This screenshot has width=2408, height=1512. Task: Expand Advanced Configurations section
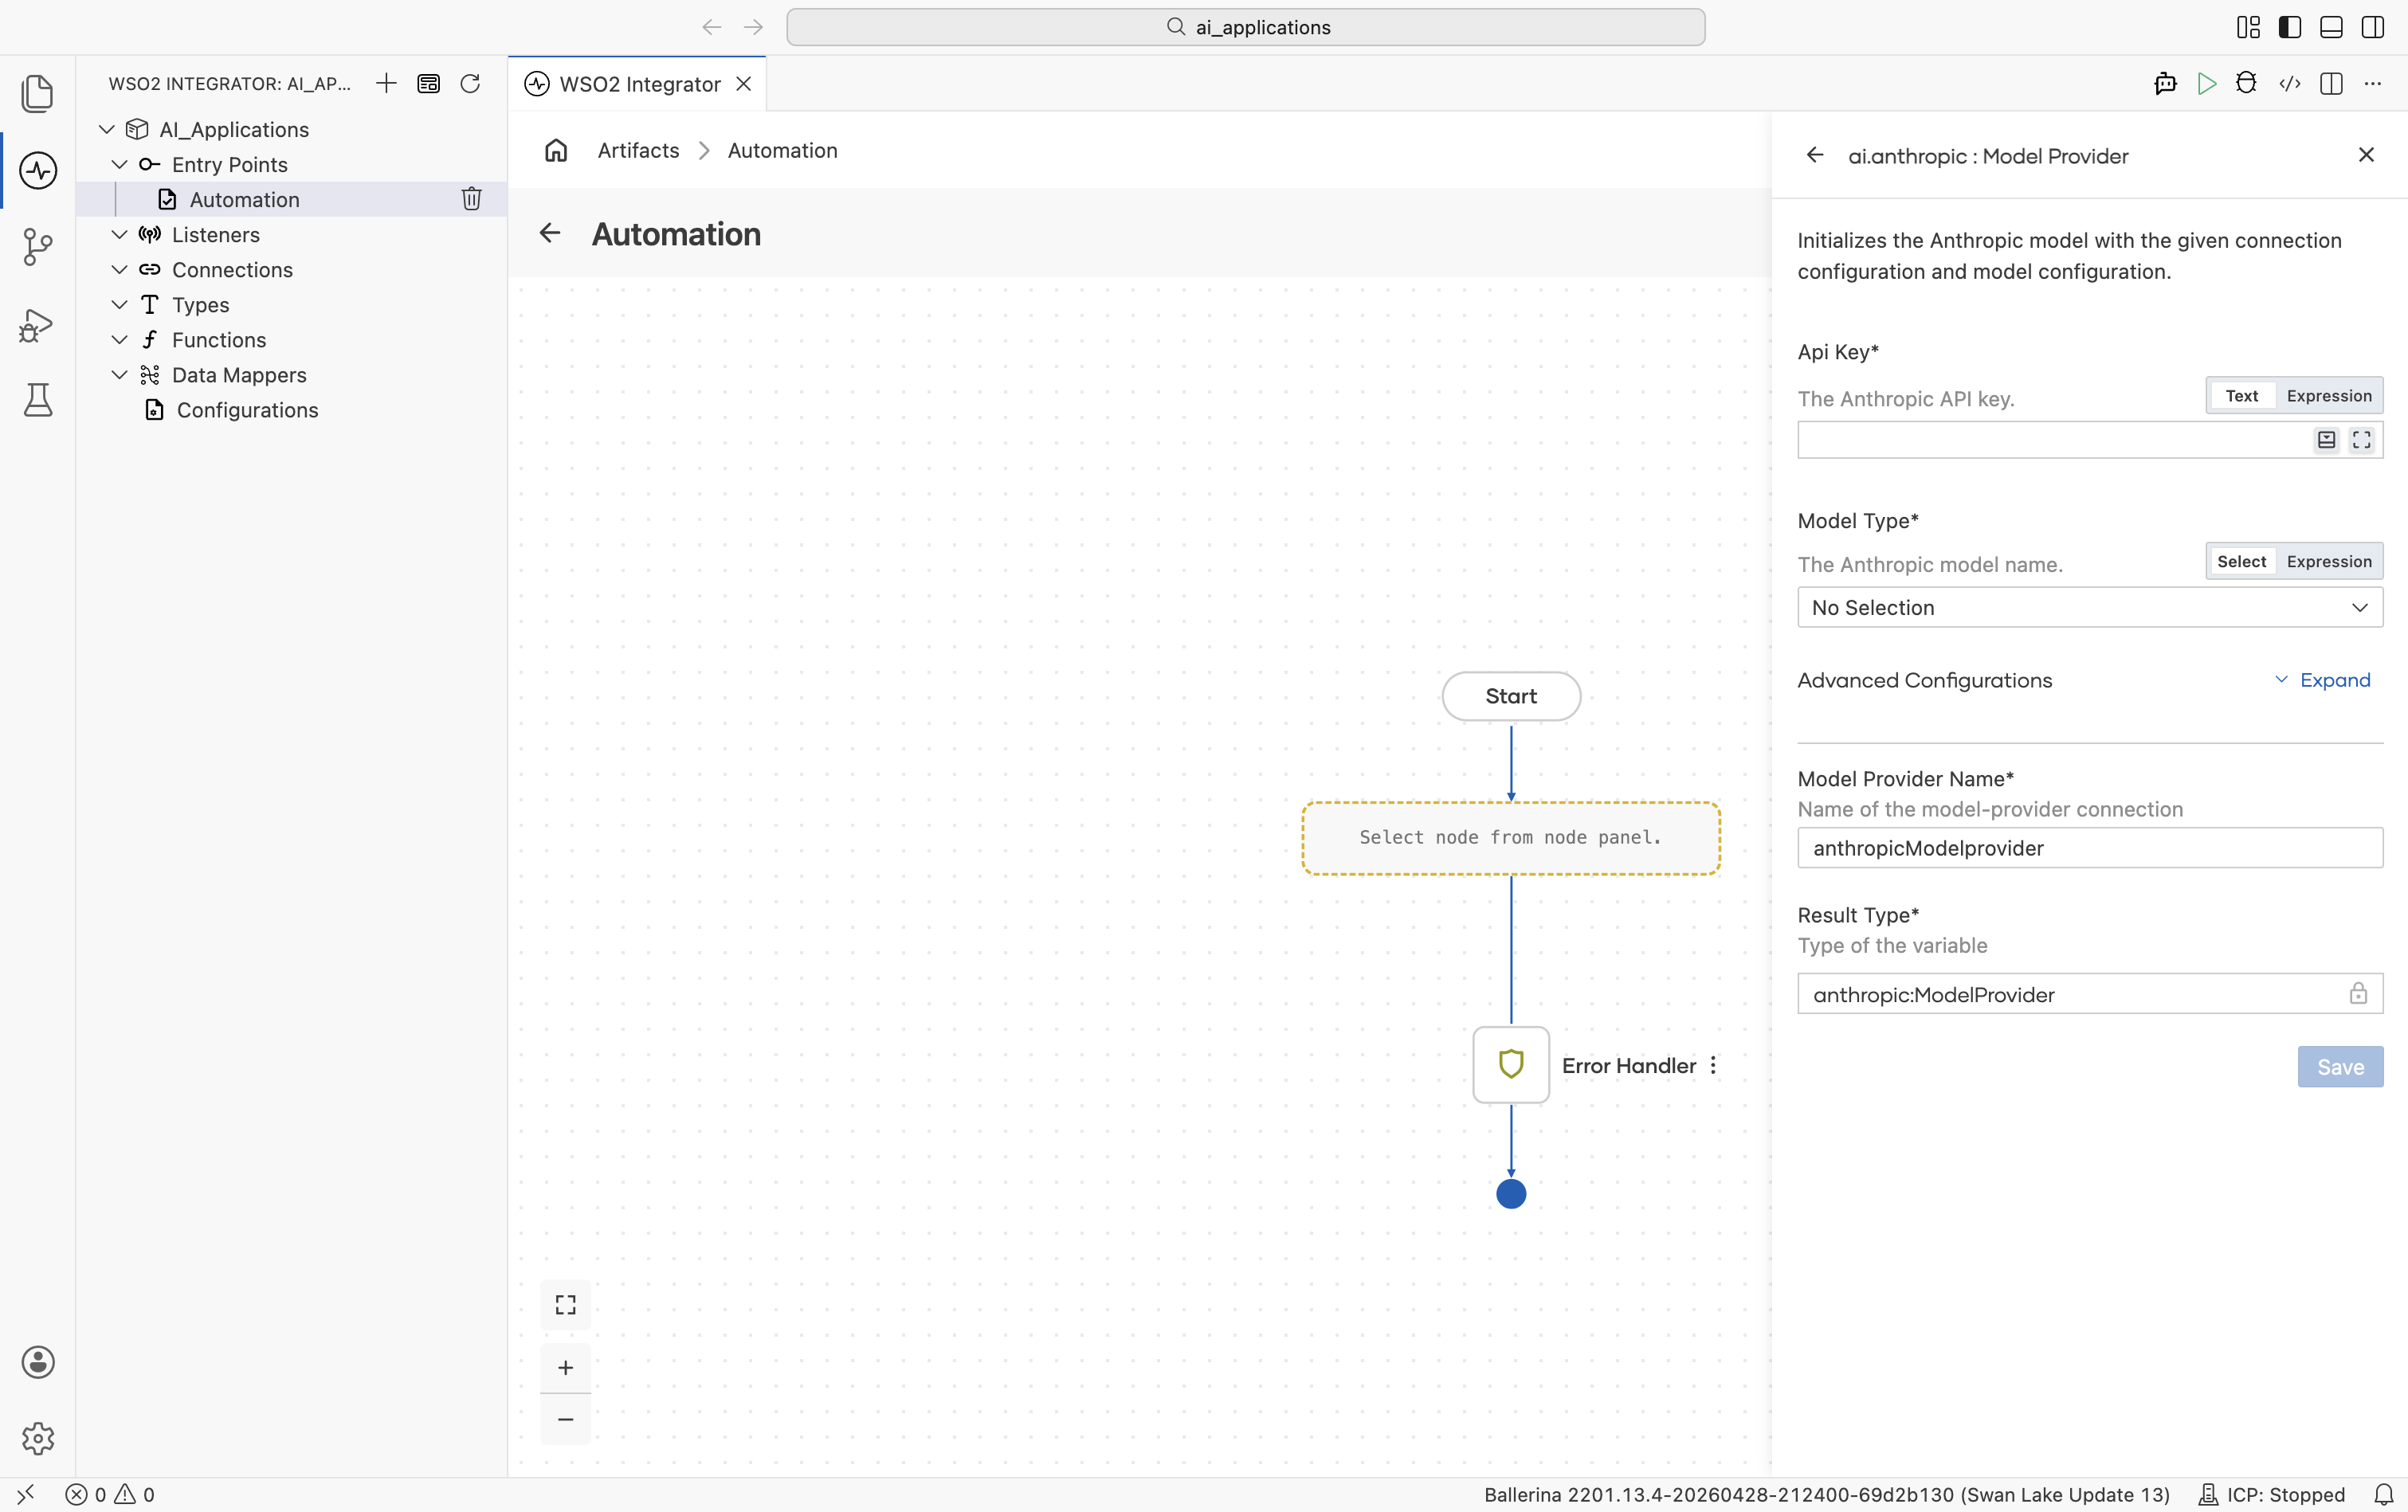click(x=2322, y=680)
